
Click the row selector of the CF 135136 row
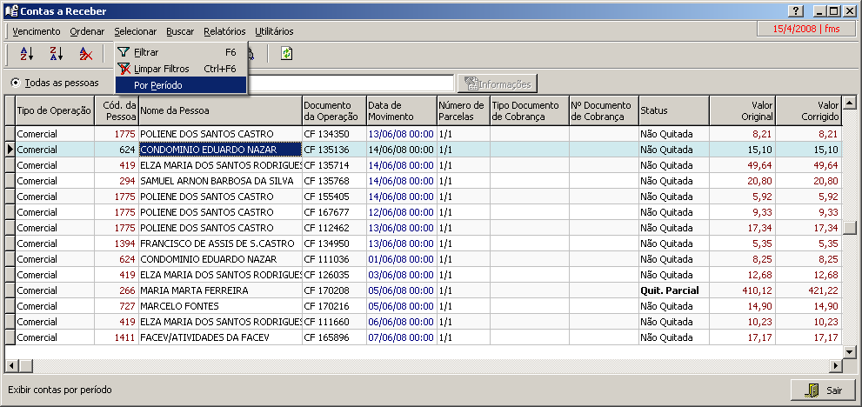click(x=10, y=150)
